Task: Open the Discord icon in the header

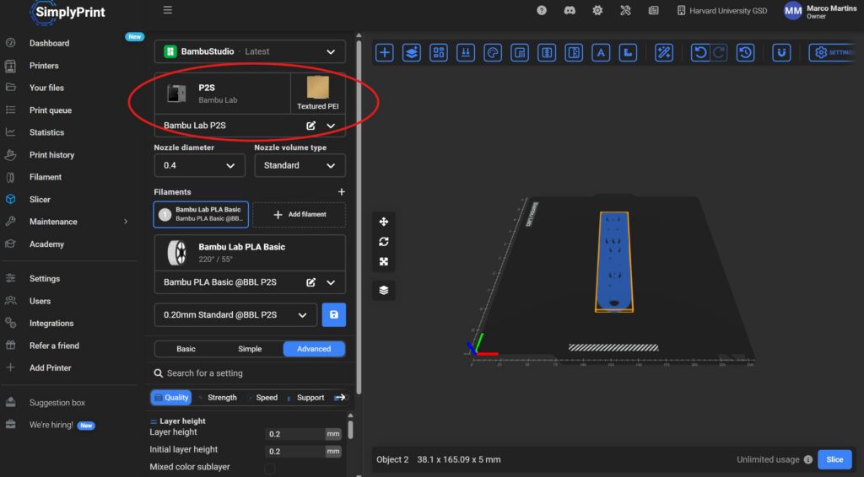Action: click(x=570, y=10)
